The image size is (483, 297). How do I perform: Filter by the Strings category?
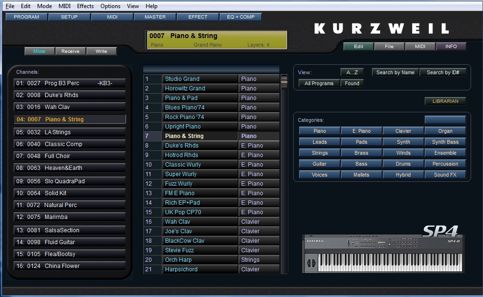click(319, 153)
